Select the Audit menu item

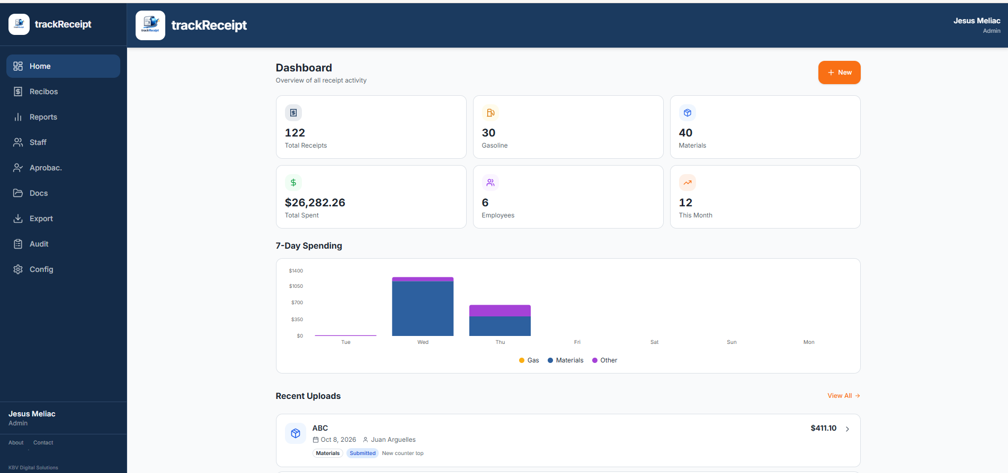click(63, 244)
